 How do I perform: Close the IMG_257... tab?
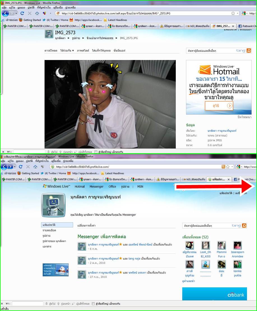(x=233, y=26)
